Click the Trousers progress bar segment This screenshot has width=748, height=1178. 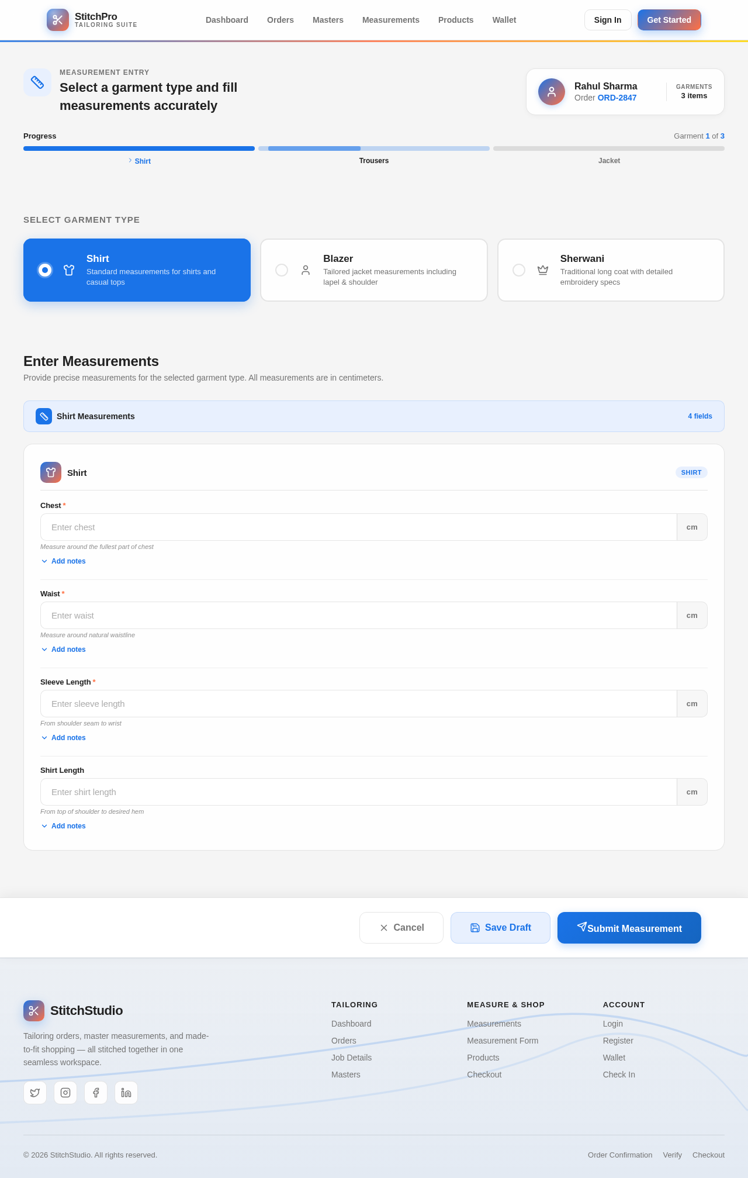[374, 148]
